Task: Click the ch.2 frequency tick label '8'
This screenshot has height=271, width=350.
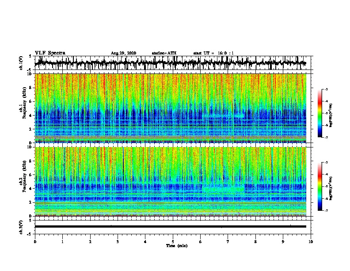Action: (x=31, y=161)
